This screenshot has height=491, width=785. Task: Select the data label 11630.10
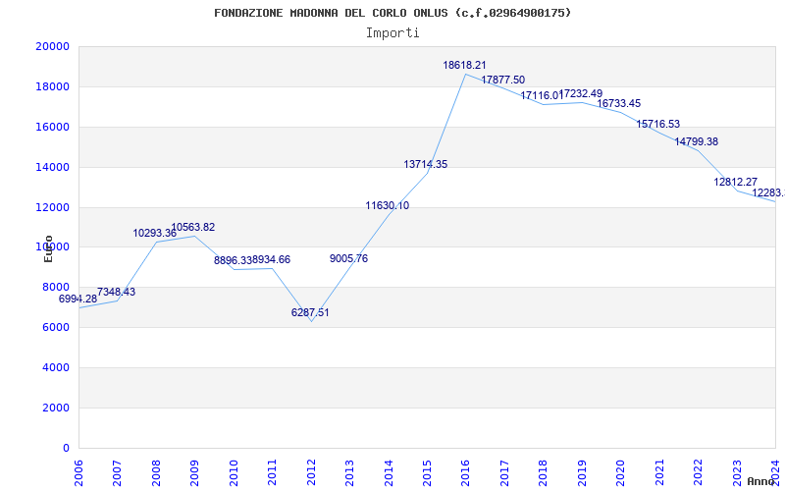click(387, 205)
